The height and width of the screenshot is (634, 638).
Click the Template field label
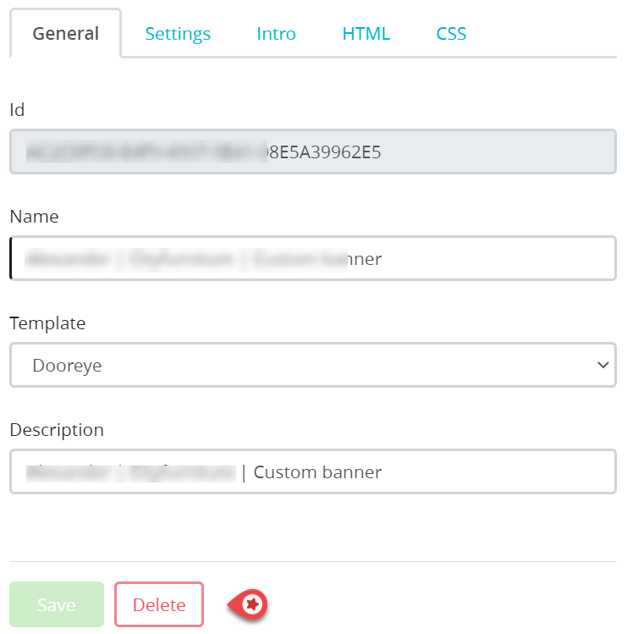tap(47, 323)
